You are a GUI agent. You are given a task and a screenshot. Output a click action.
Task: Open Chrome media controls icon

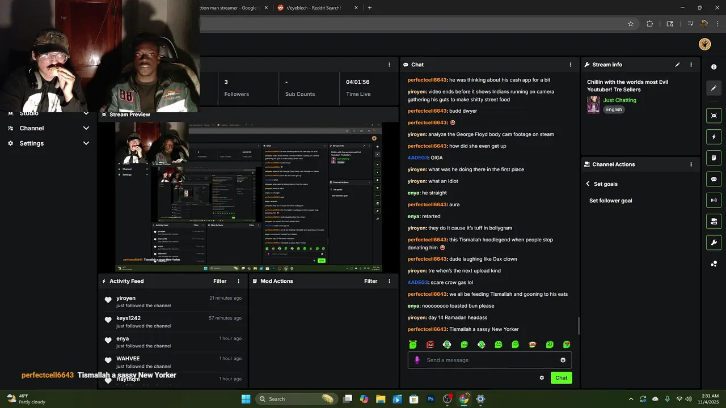[x=690, y=24]
